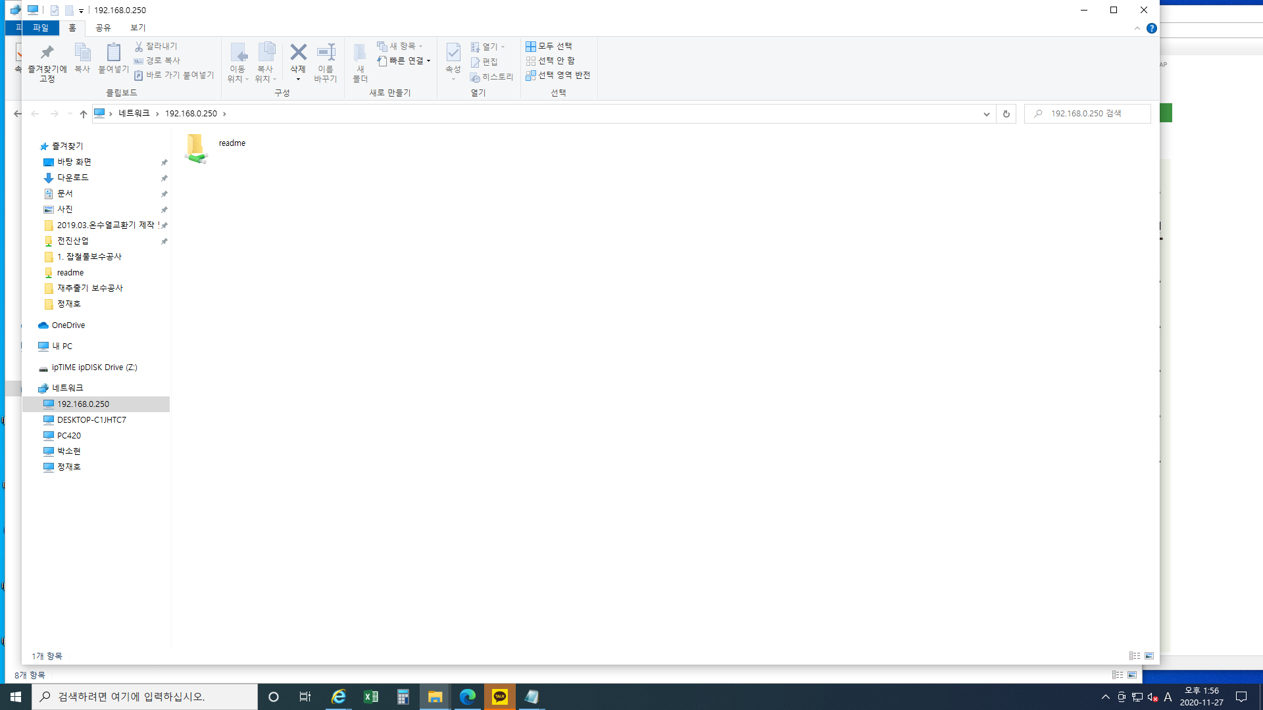Click the 네트워크 breadcrumb in the address bar
This screenshot has width=1263, height=710.
[134, 114]
